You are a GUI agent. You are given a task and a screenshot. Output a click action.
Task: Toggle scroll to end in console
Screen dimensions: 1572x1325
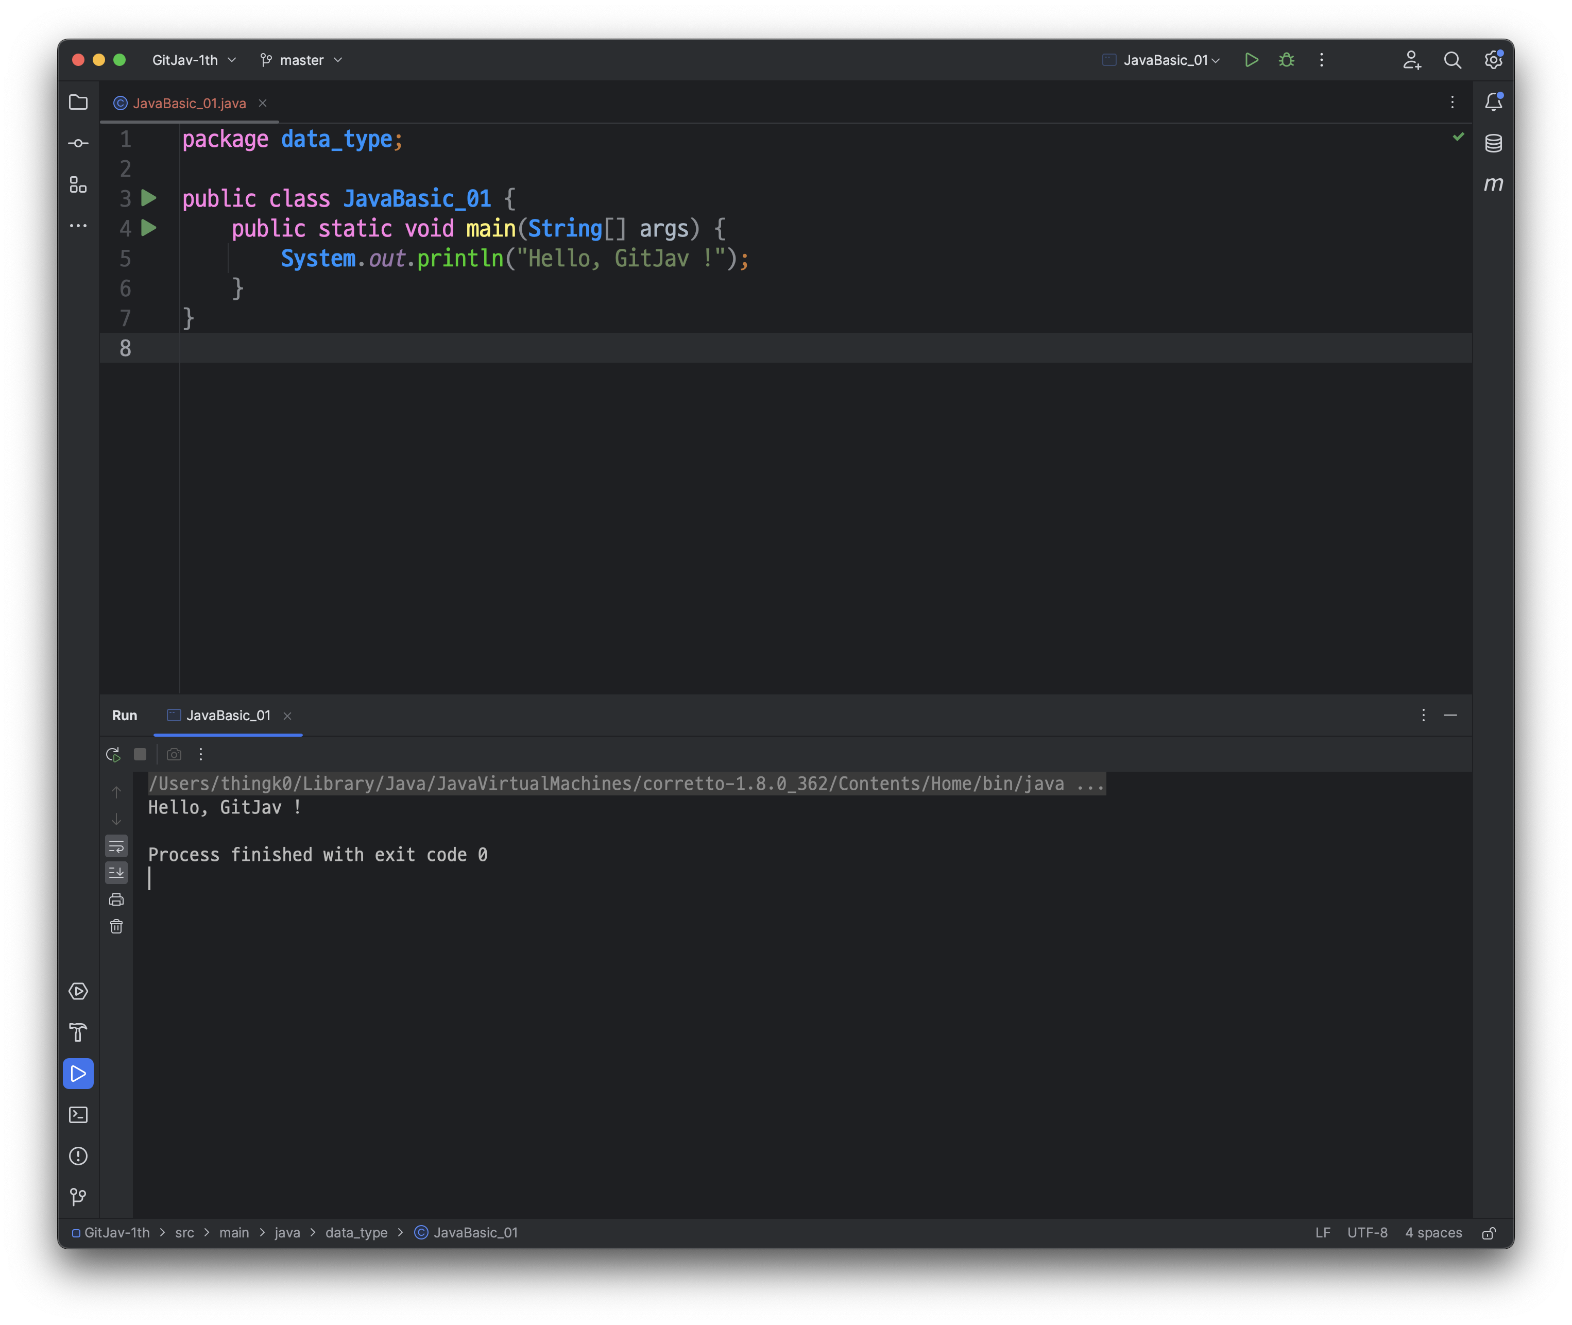point(116,873)
